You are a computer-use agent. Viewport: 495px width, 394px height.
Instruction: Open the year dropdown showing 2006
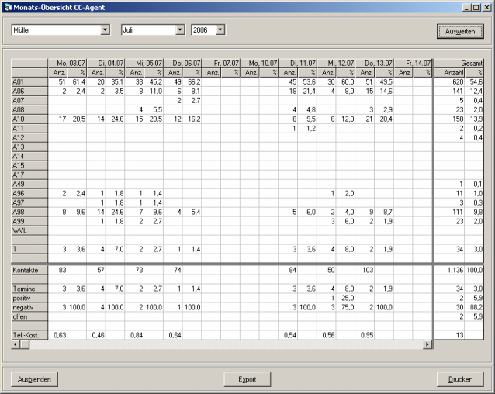click(220, 29)
